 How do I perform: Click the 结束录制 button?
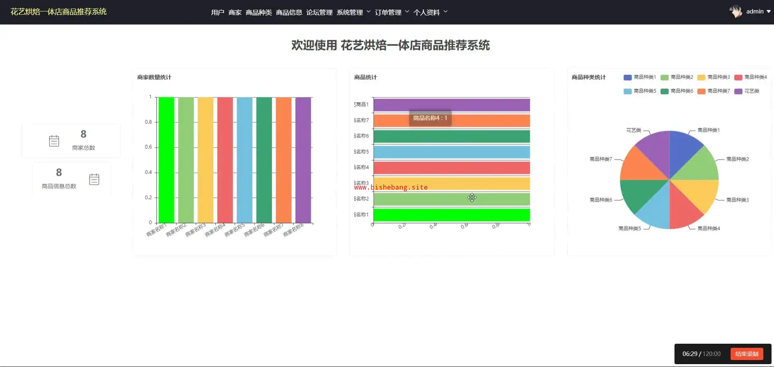(747, 354)
